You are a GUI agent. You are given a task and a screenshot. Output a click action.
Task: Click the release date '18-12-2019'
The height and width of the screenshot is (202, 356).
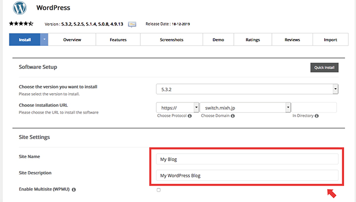click(181, 24)
